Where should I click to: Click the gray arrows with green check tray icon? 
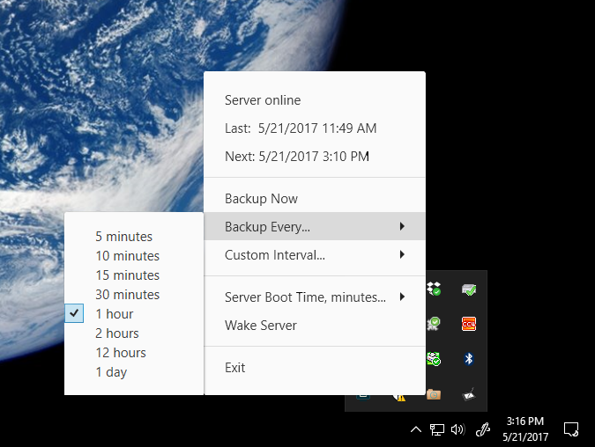tap(434, 324)
